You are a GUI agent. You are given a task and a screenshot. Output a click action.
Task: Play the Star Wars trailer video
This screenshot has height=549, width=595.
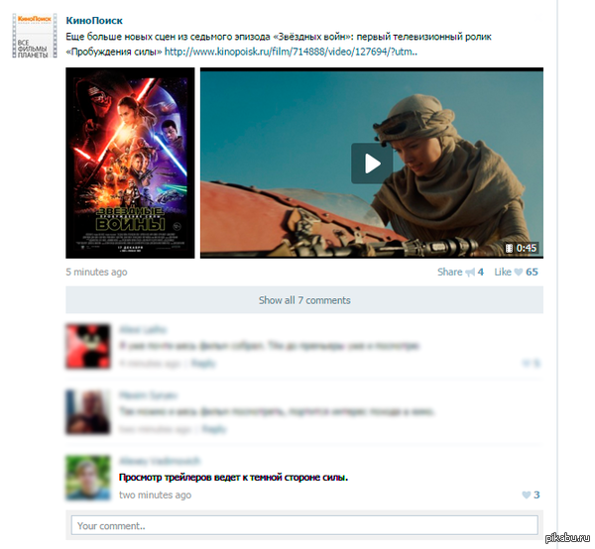click(372, 163)
